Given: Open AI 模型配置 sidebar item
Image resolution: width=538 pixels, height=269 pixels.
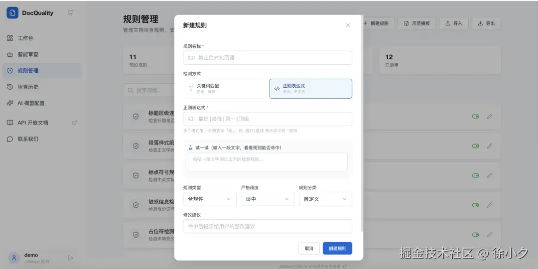Looking at the screenshot, I should coord(42,103).
